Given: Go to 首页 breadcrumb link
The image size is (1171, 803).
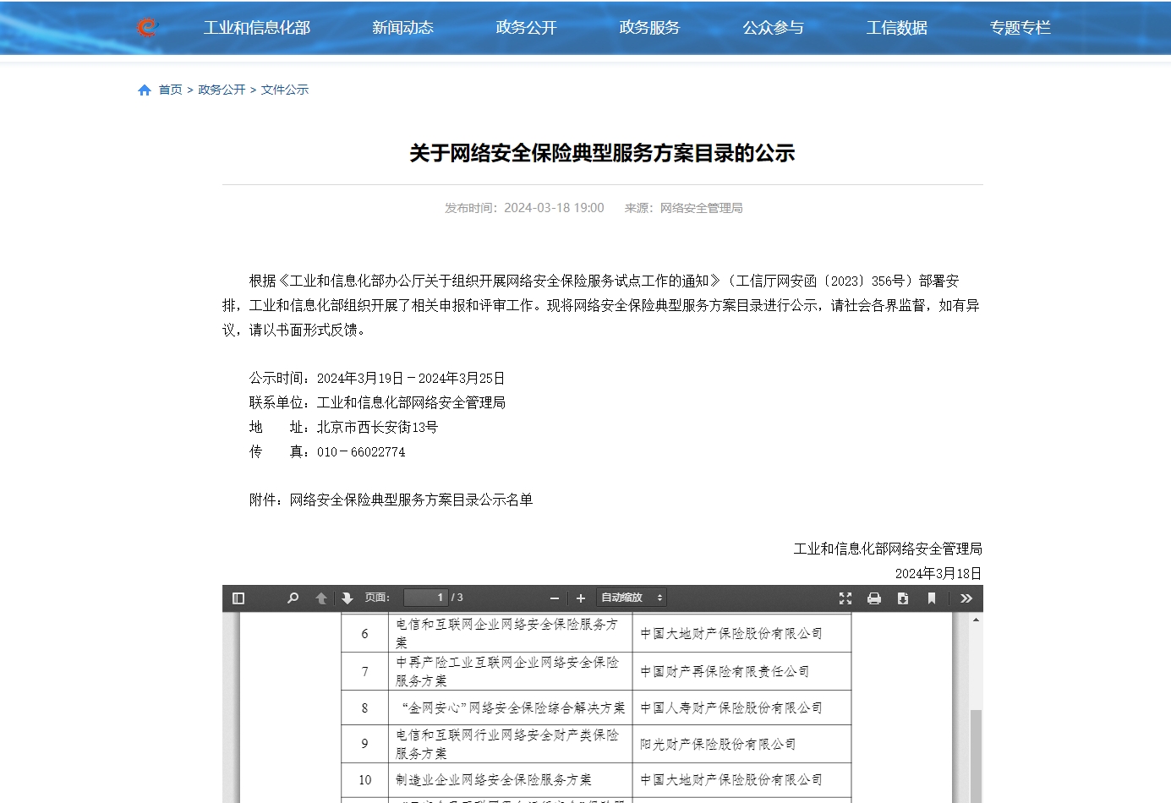Looking at the screenshot, I should 170,90.
